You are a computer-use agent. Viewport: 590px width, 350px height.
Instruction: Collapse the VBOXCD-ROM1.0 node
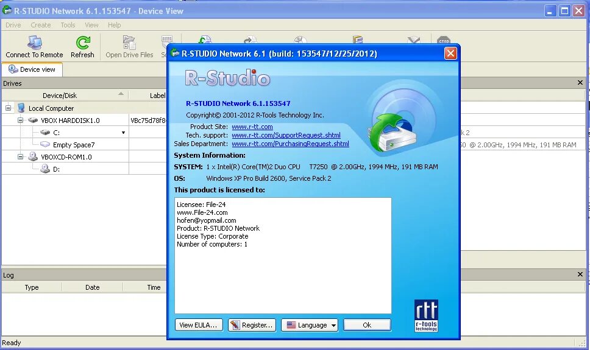[x=20, y=157]
